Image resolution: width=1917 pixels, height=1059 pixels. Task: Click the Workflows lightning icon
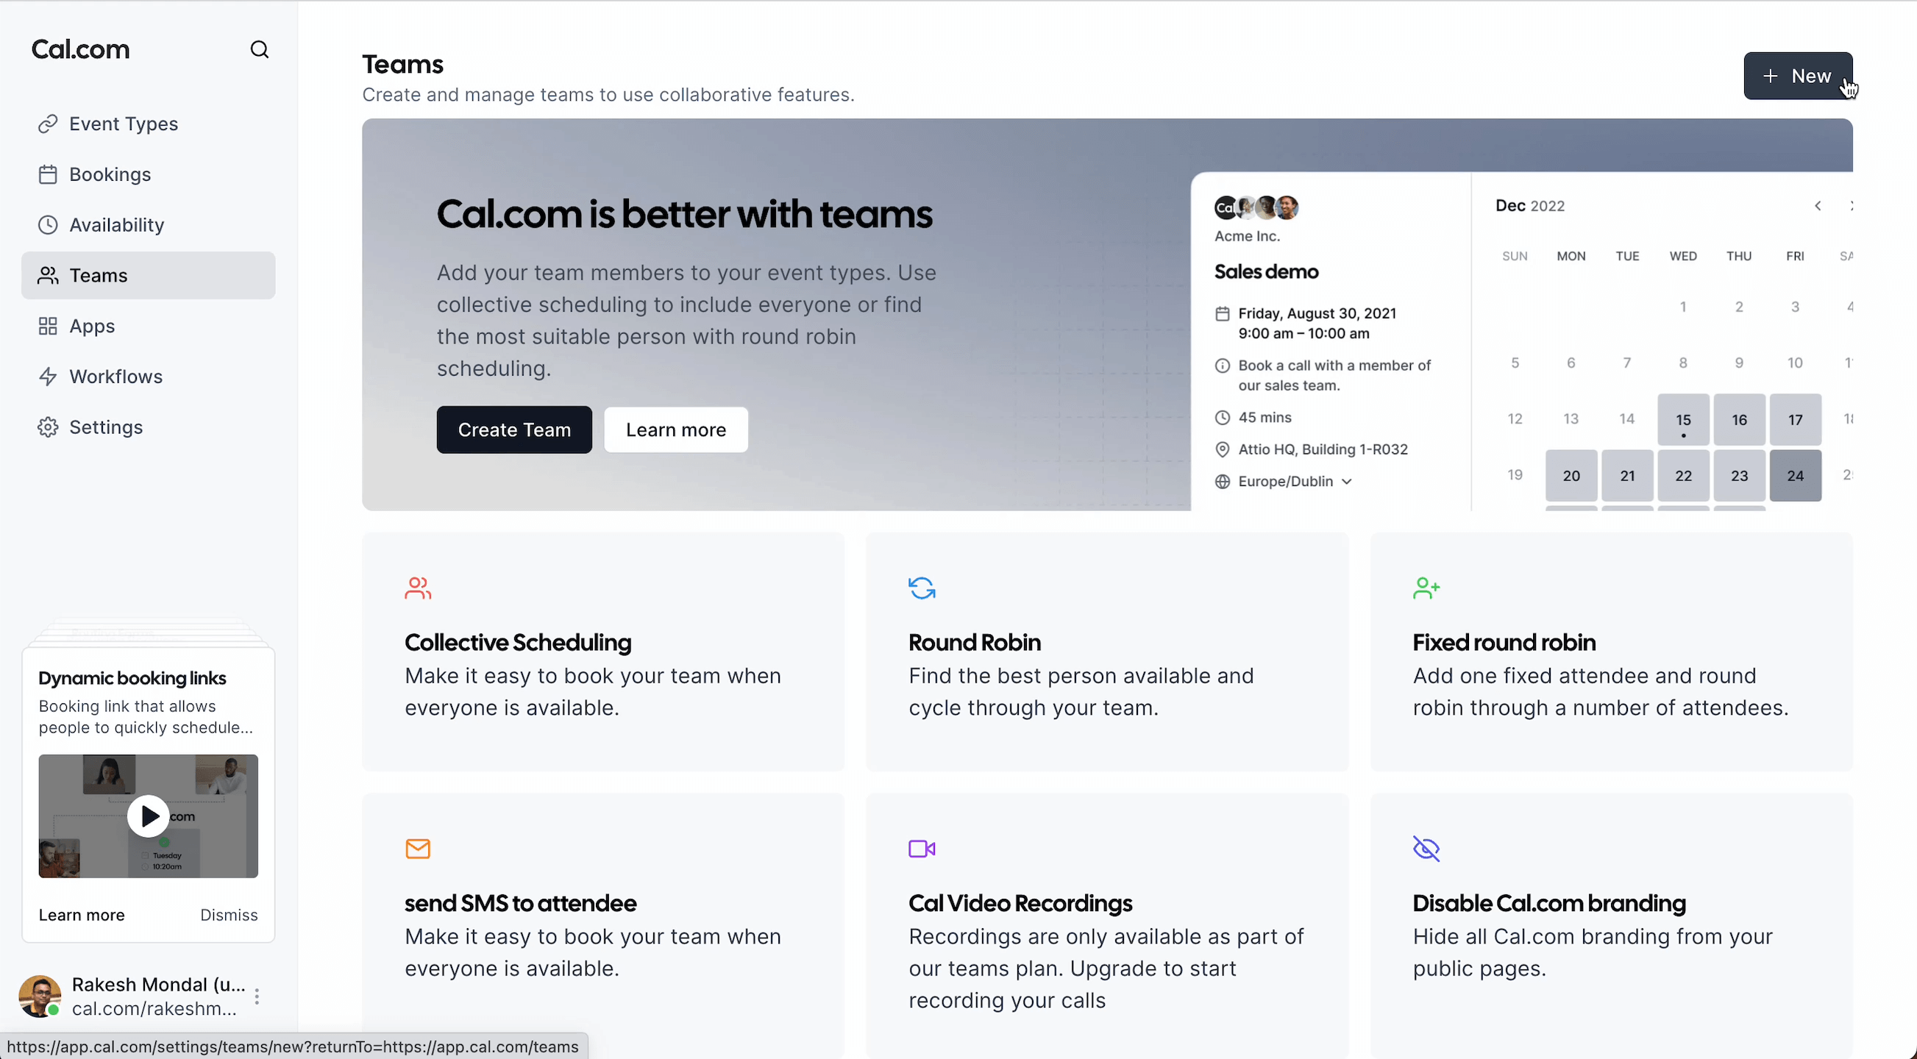tap(48, 377)
